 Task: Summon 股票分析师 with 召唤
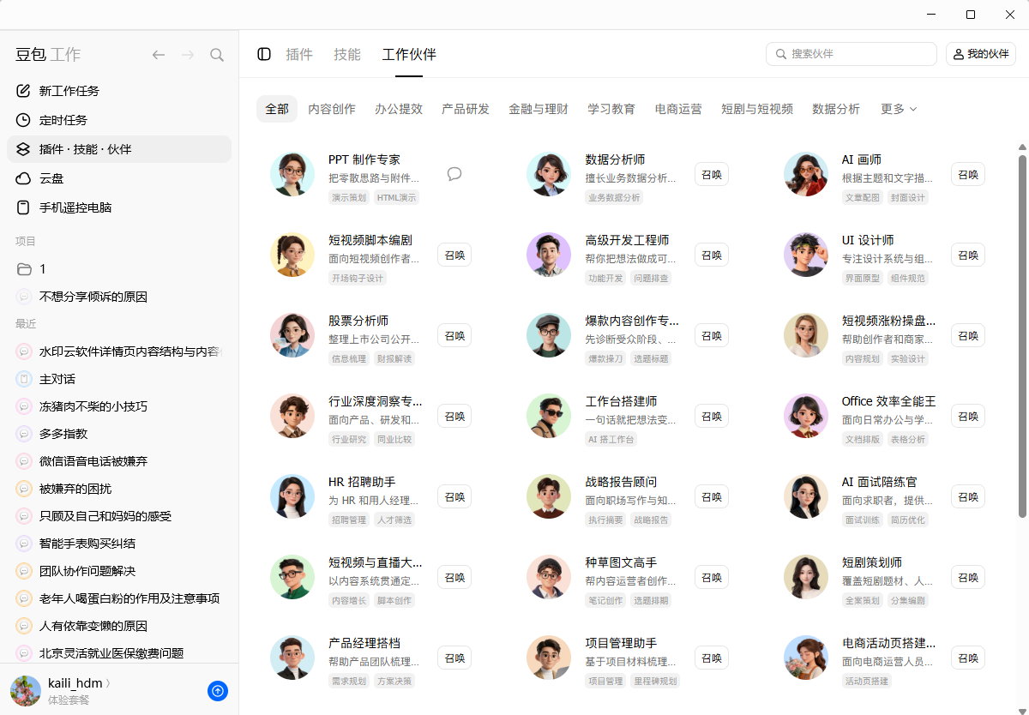(x=454, y=335)
